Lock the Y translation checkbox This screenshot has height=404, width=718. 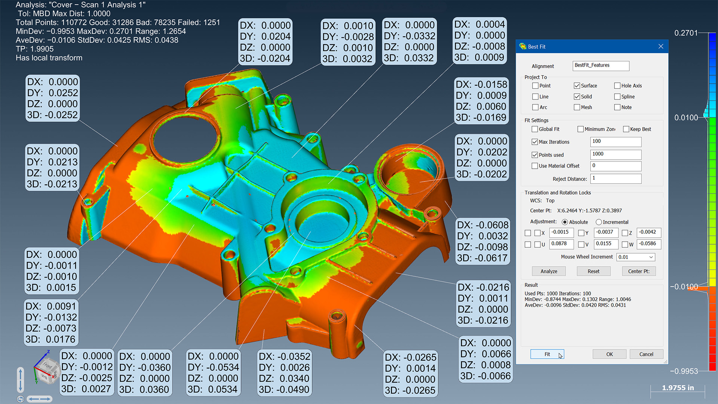(x=581, y=233)
